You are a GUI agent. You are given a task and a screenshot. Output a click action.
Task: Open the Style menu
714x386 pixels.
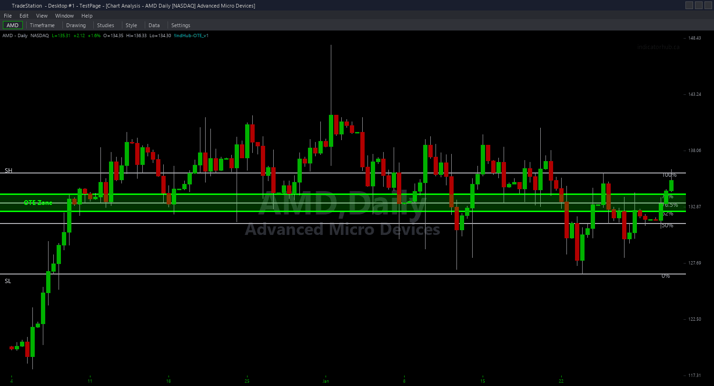[x=131, y=25]
